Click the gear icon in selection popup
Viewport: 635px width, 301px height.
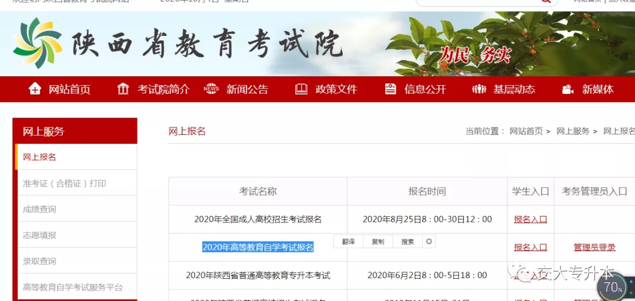pos(429,242)
